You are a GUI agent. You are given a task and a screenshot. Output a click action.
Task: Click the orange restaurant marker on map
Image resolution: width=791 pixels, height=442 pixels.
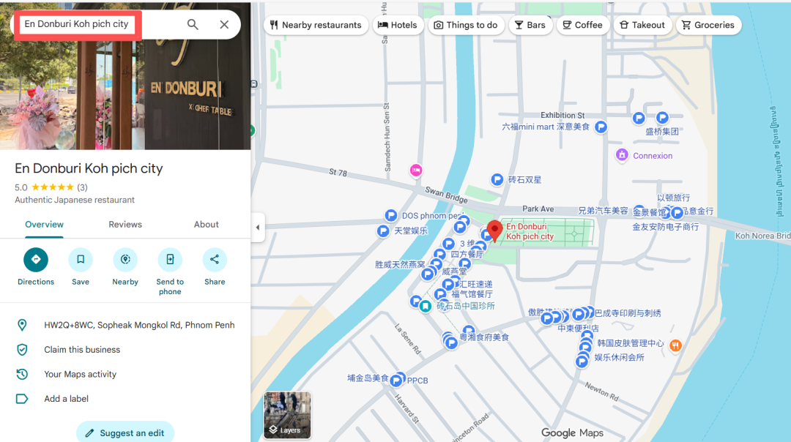675,345
